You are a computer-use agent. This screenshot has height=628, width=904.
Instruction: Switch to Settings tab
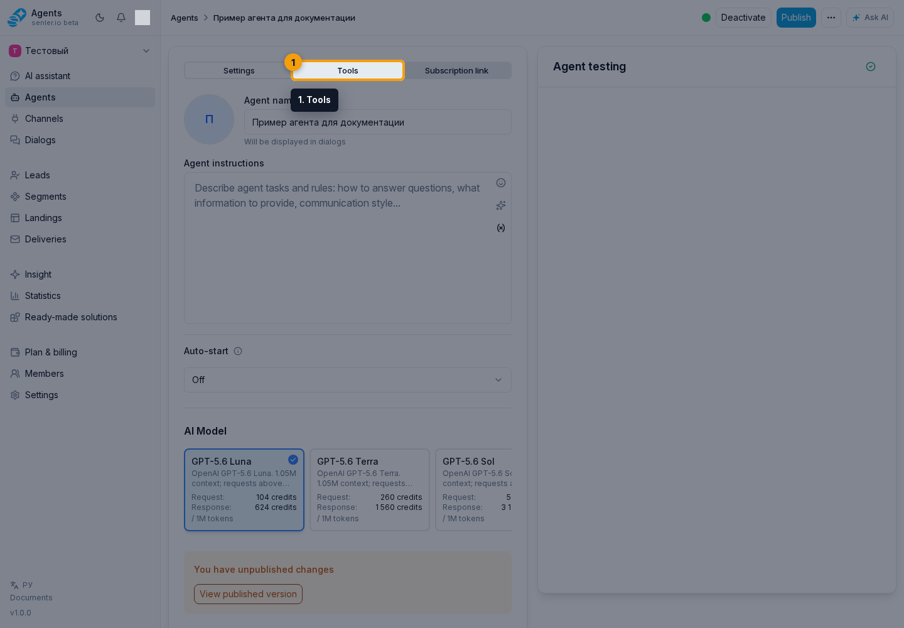coord(239,70)
